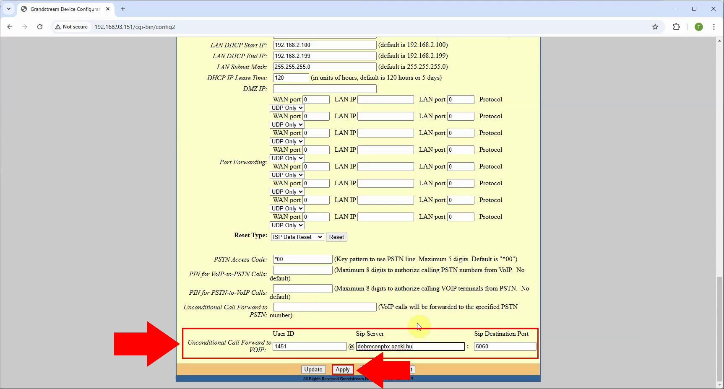Open the second port forwarding protocol dropdown
The image size is (724, 389).
tap(287, 124)
